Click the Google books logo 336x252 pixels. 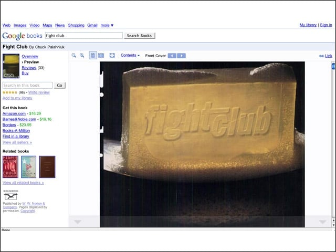point(22,36)
